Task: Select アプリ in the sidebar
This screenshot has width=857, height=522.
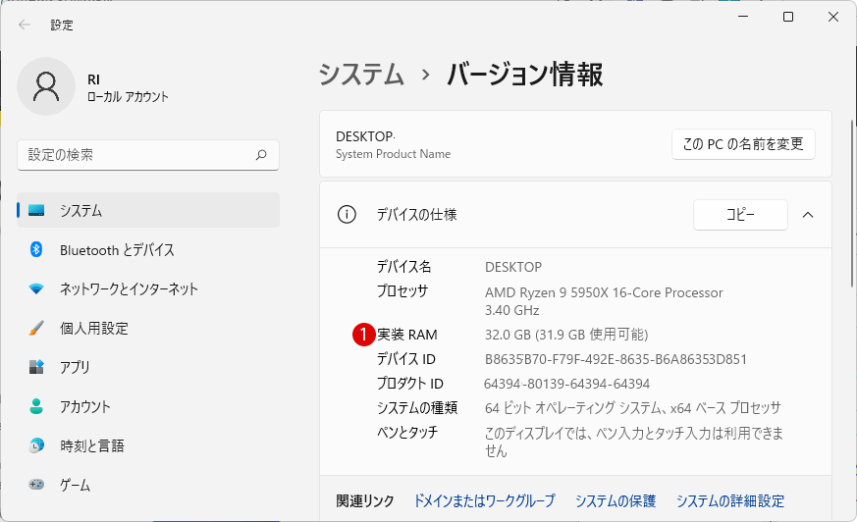Action: [148, 367]
